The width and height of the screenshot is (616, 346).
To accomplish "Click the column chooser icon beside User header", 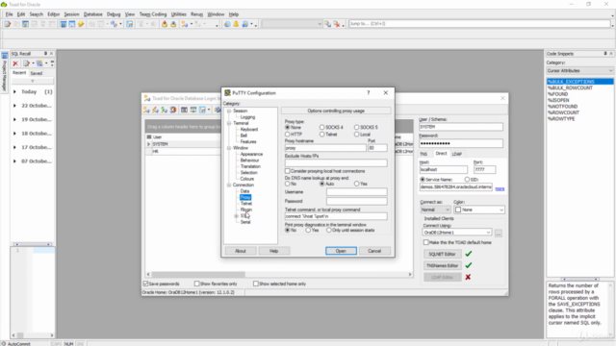I will 149,136.
